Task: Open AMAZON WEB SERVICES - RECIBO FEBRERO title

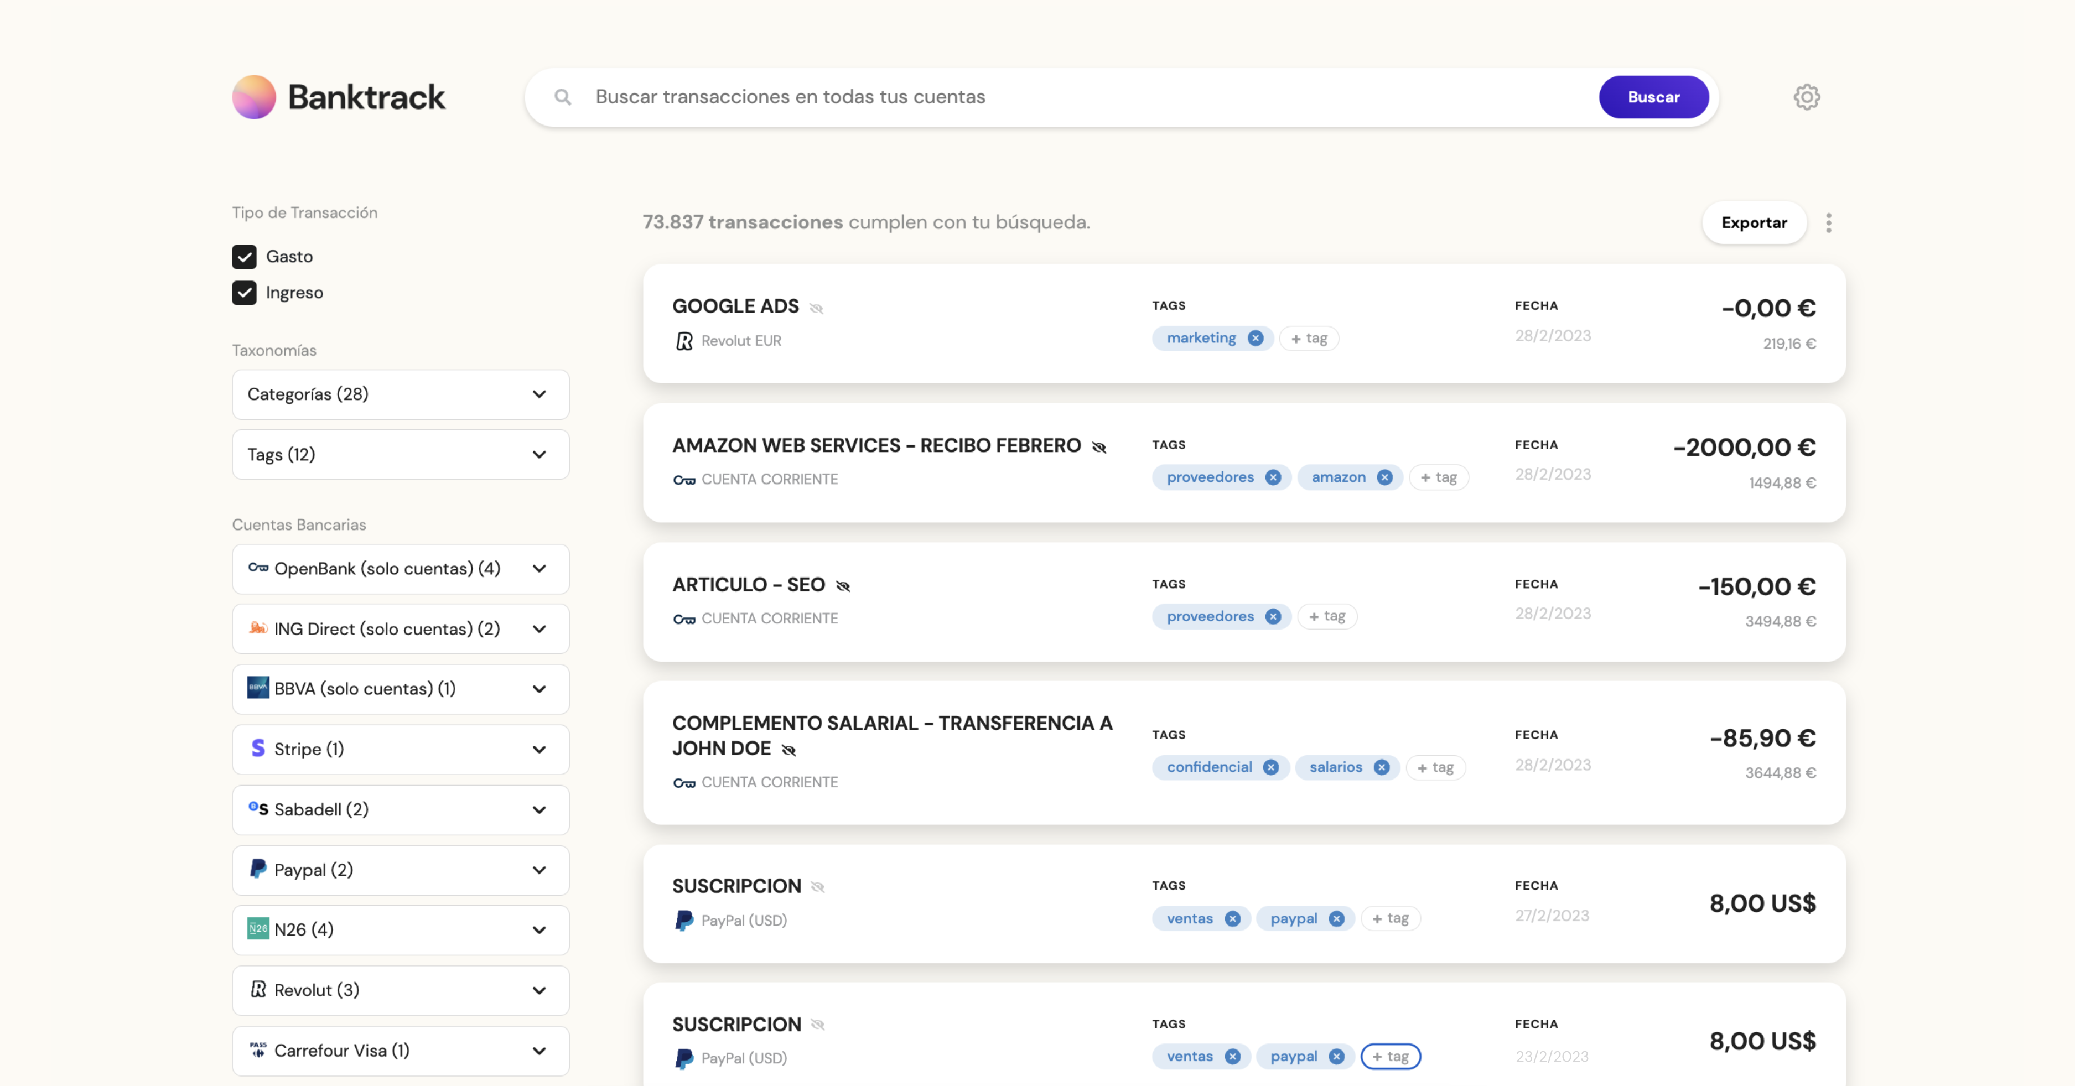Action: (x=876, y=445)
